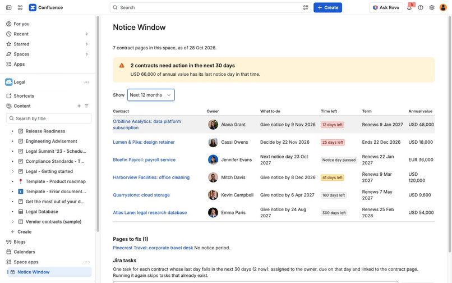This screenshot has width=452, height=283.
Task: Open the settings gear icon
Action: pyautogui.click(x=432, y=8)
